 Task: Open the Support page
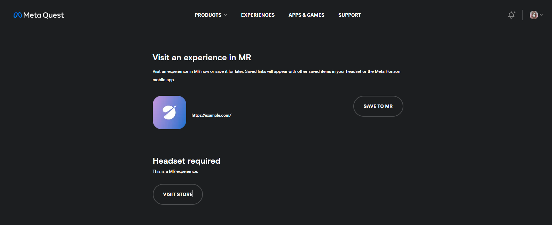349,15
